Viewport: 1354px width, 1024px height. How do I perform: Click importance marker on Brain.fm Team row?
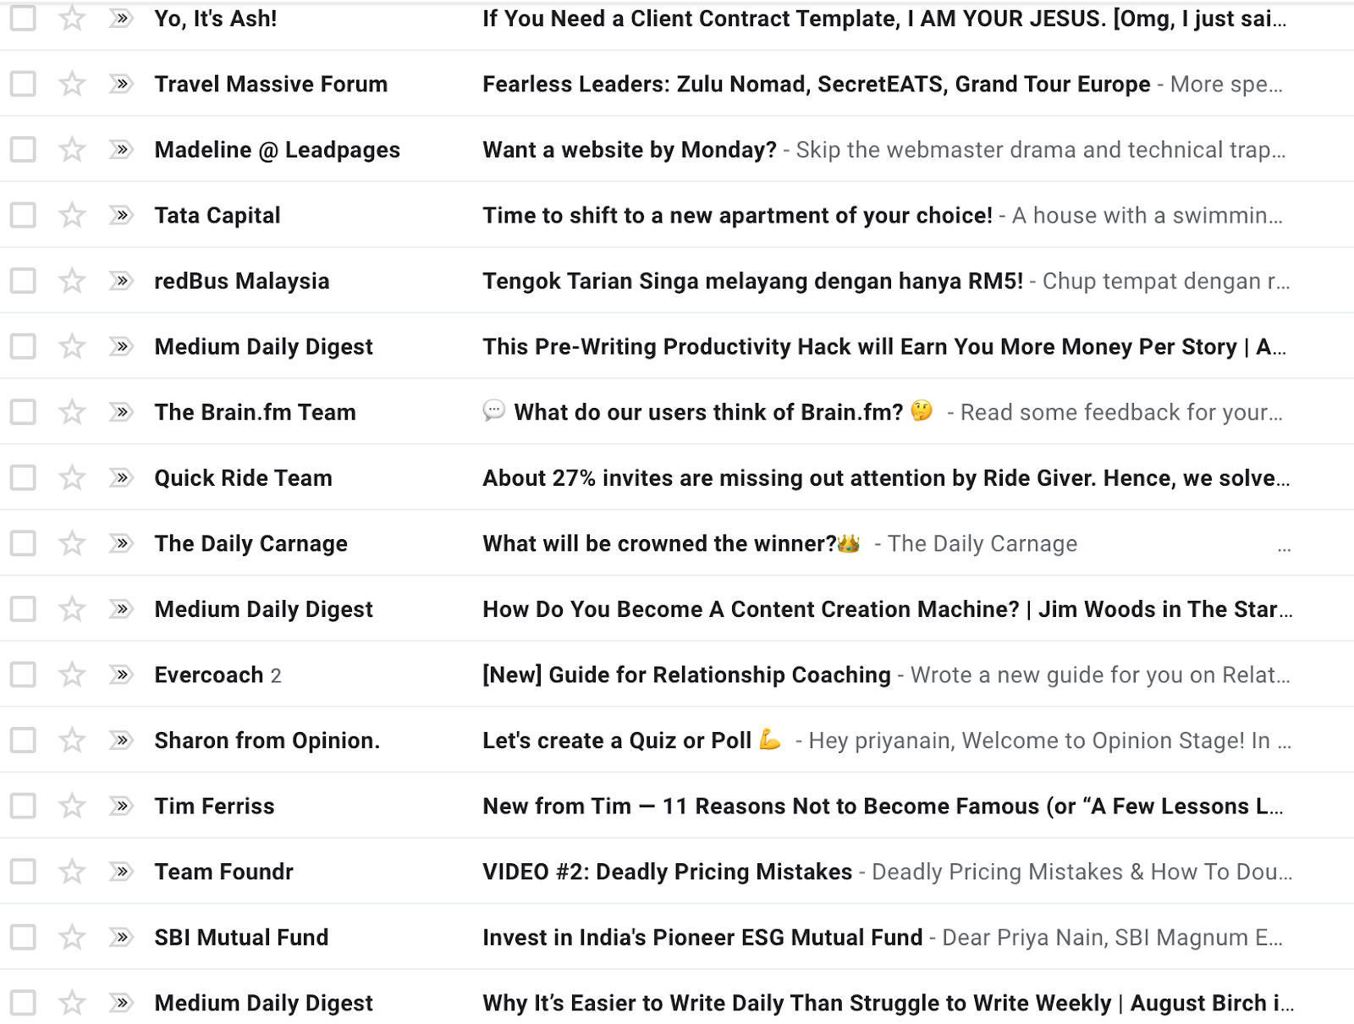click(x=122, y=412)
